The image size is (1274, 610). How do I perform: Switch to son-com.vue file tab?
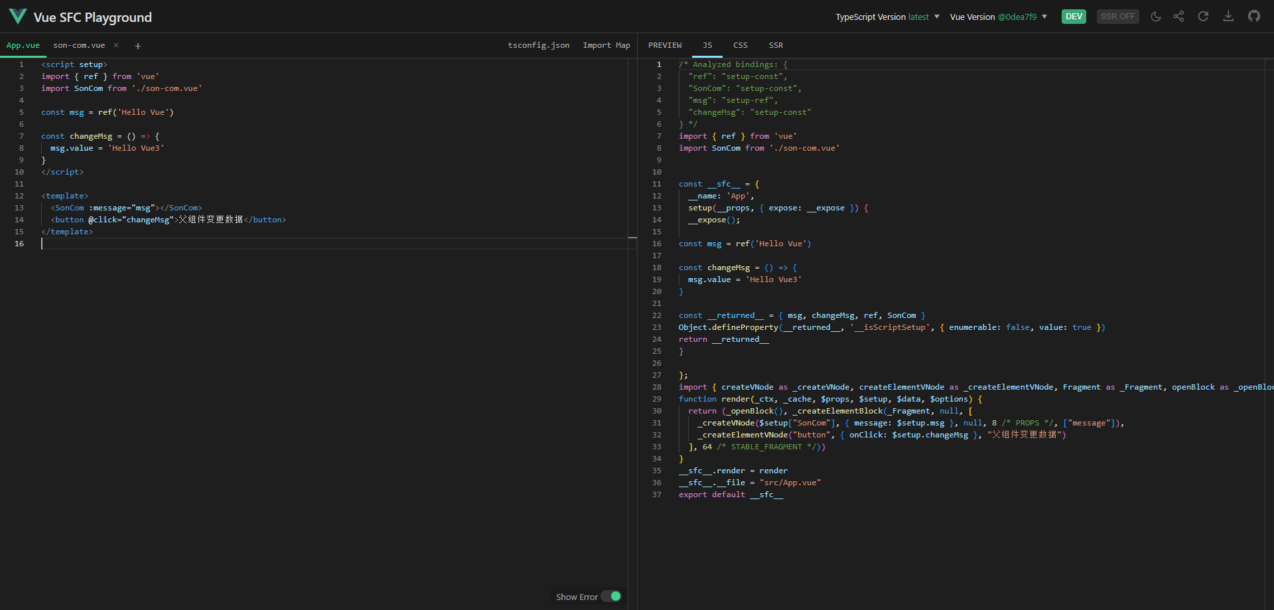[79, 45]
